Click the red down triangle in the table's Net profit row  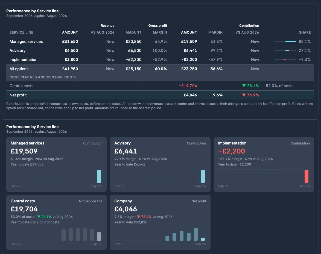pyautogui.click(x=244, y=95)
